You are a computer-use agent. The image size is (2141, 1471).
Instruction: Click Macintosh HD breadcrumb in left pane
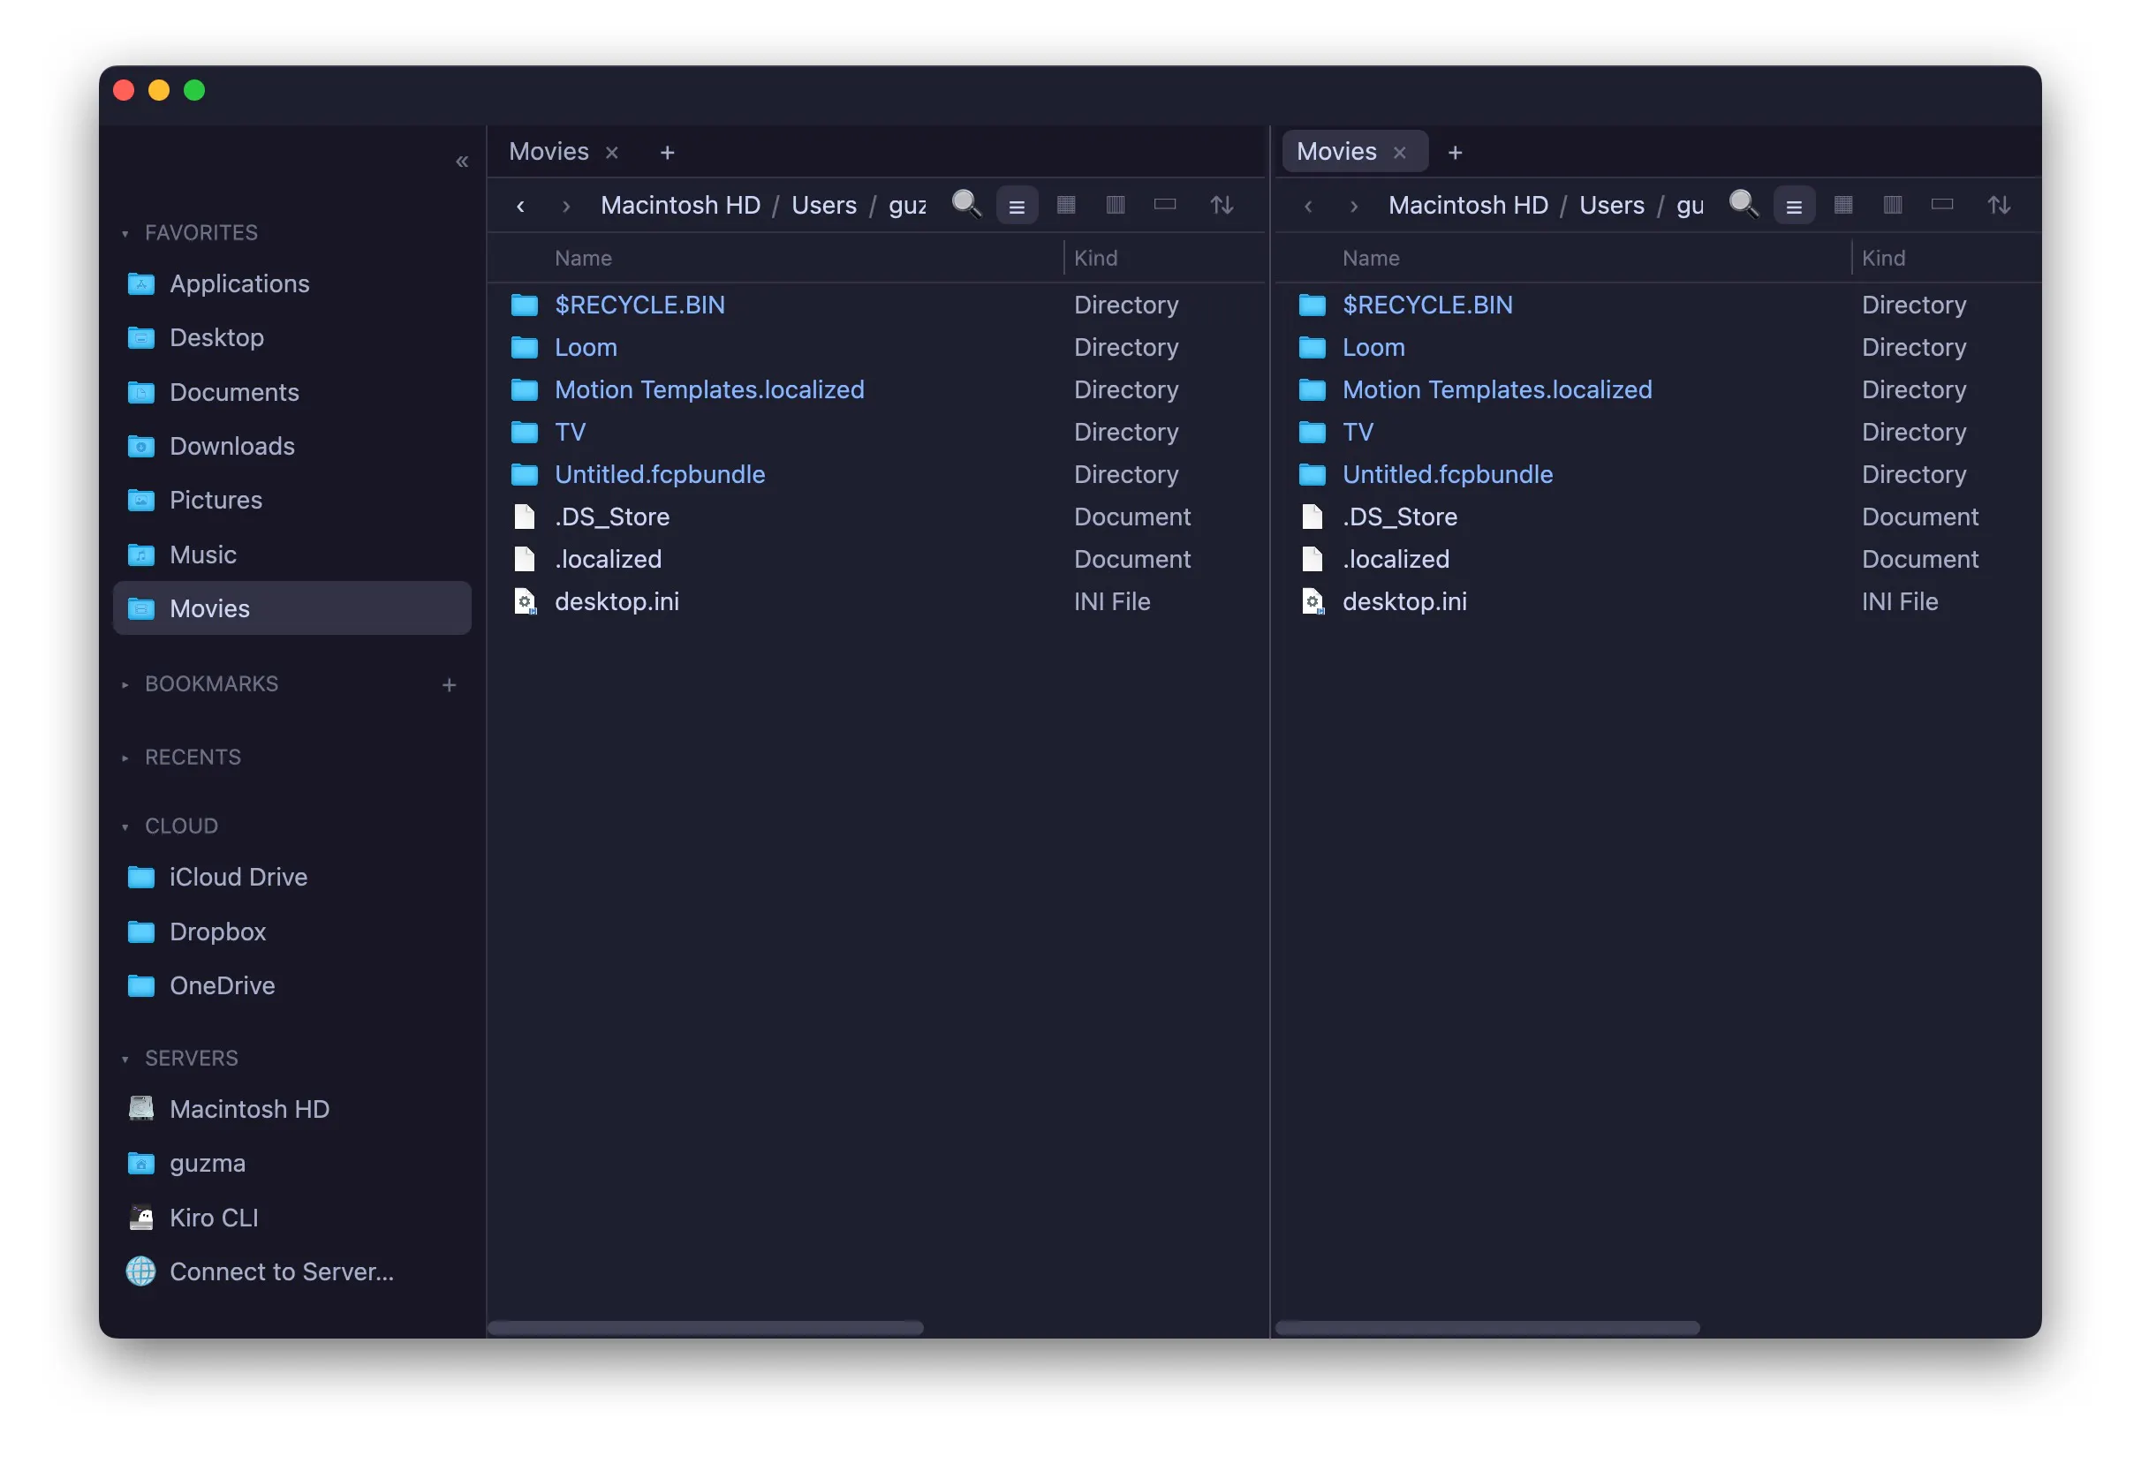pos(680,206)
